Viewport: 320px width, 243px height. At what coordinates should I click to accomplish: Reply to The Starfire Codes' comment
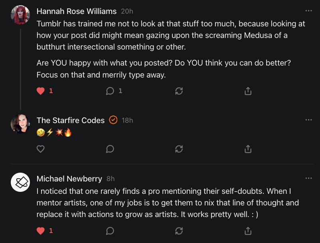pyautogui.click(x=110, y=149)
